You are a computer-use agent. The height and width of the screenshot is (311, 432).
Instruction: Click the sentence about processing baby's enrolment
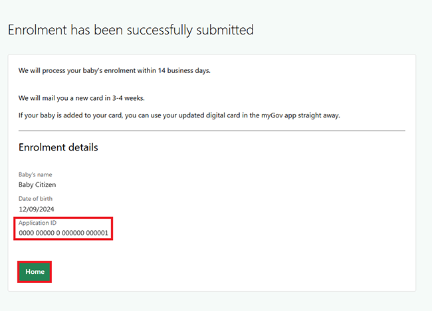114,70
